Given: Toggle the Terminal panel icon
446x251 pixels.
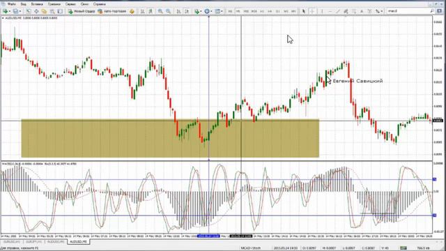Looking at the screenshot, I should coord(52,11).
